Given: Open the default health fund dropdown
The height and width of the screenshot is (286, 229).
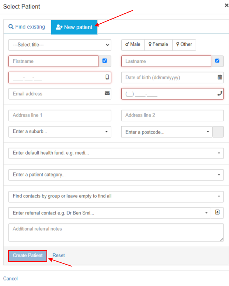Looking at the screenshot, I should (x=116, y=153).
